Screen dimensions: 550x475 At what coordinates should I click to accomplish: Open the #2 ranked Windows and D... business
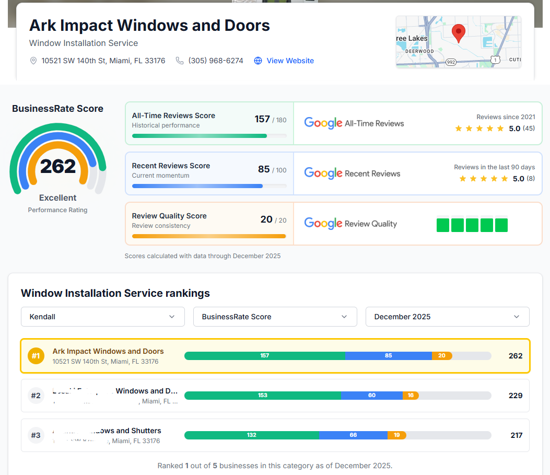click(275, 396)
